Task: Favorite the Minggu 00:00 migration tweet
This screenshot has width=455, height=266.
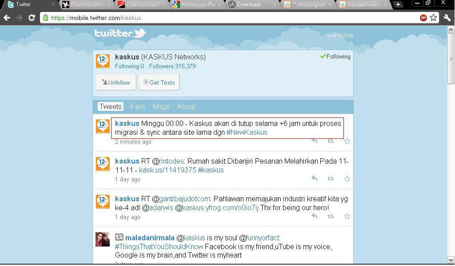Action: point(347,141)
